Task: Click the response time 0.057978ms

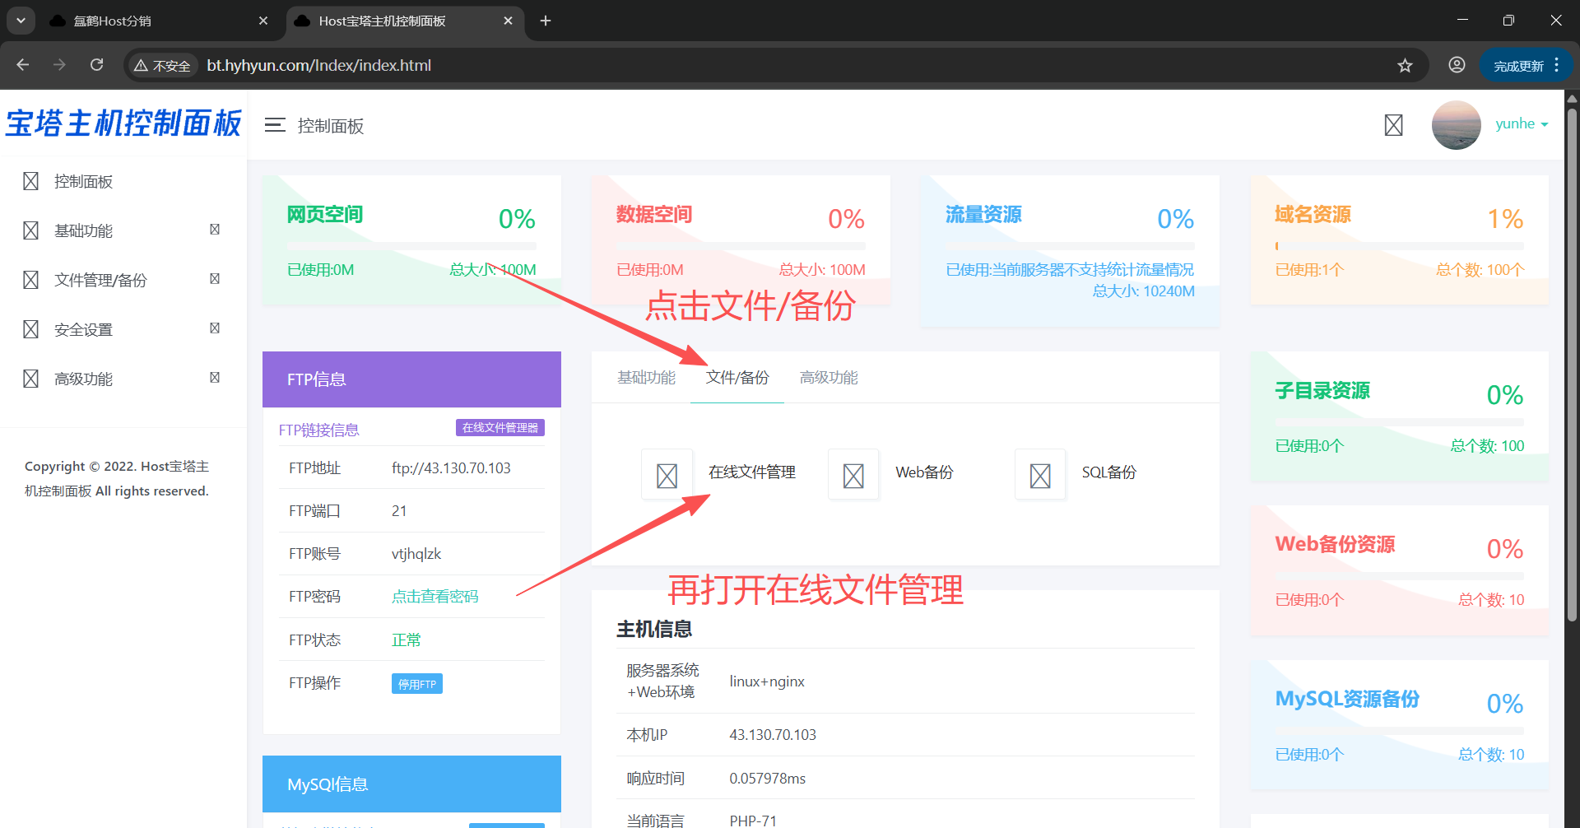Action: coord(767,779)
